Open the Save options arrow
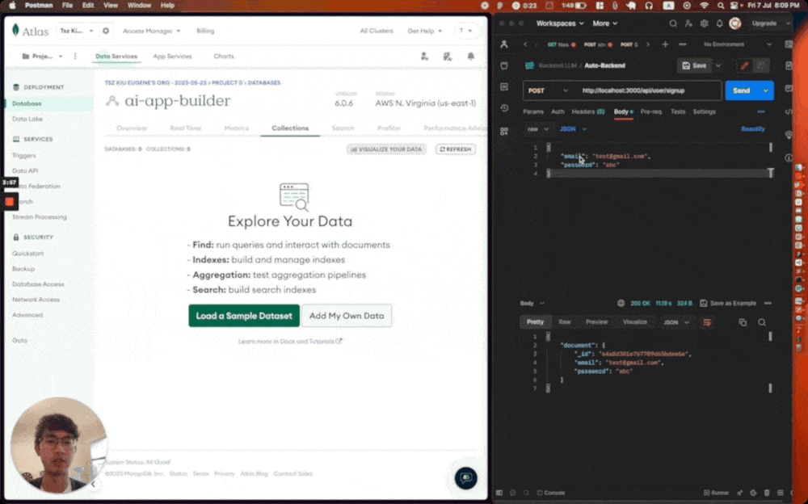This screenshot has height=504, width=808. (718, 65)
